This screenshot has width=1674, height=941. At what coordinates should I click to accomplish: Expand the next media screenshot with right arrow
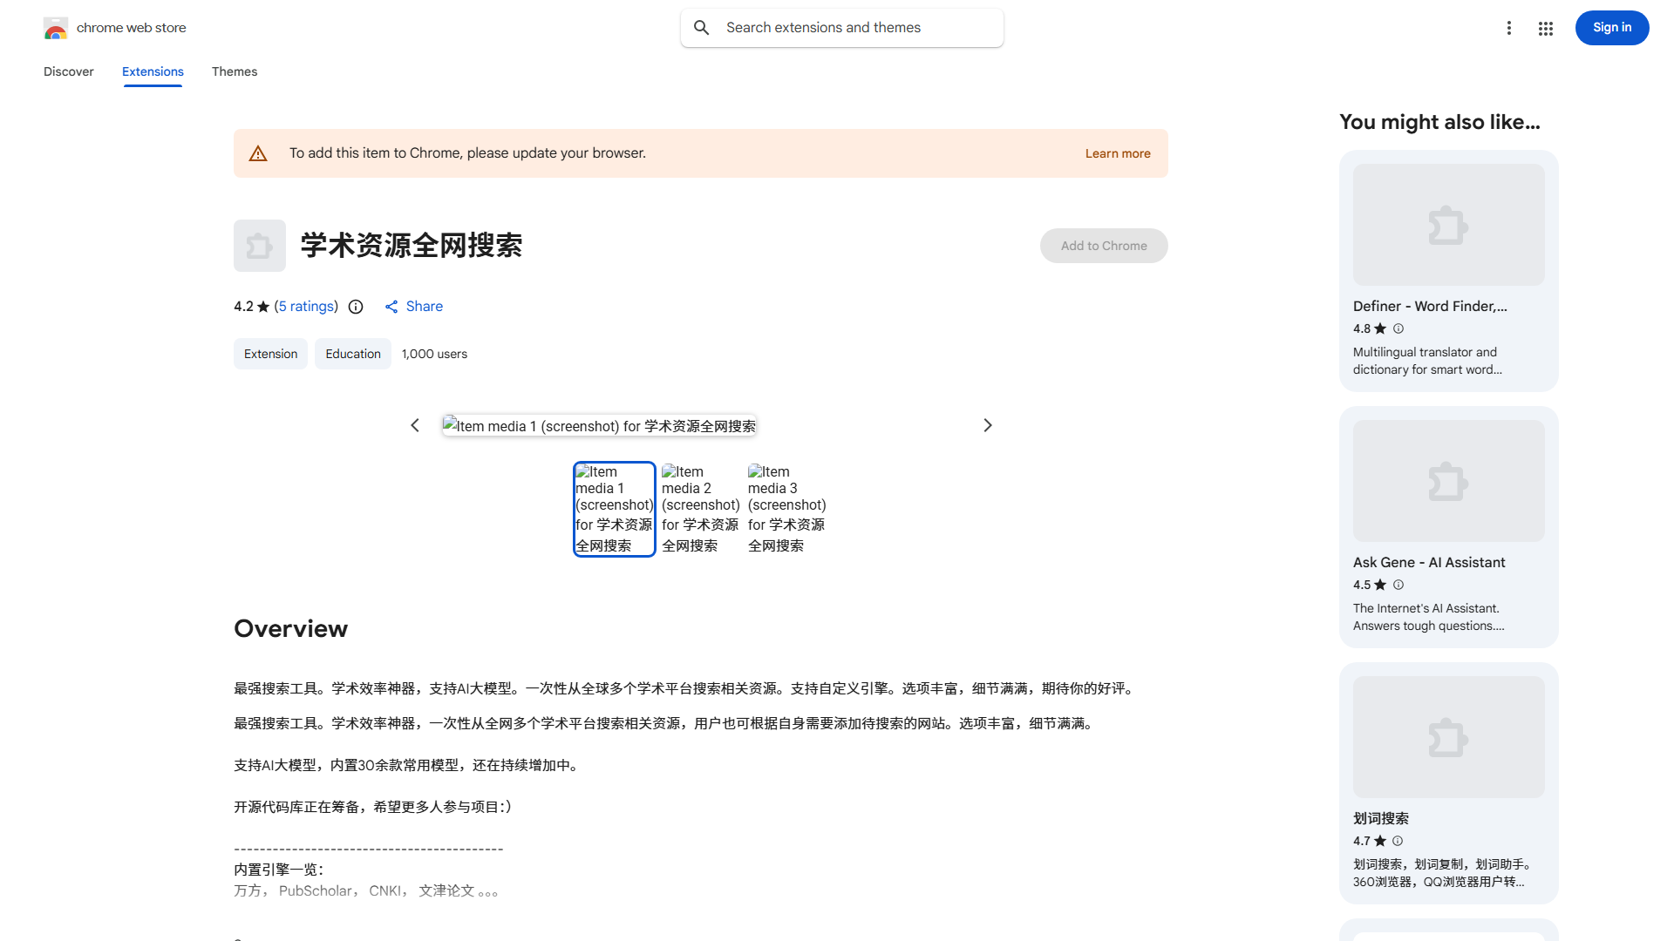pos(987,425)
